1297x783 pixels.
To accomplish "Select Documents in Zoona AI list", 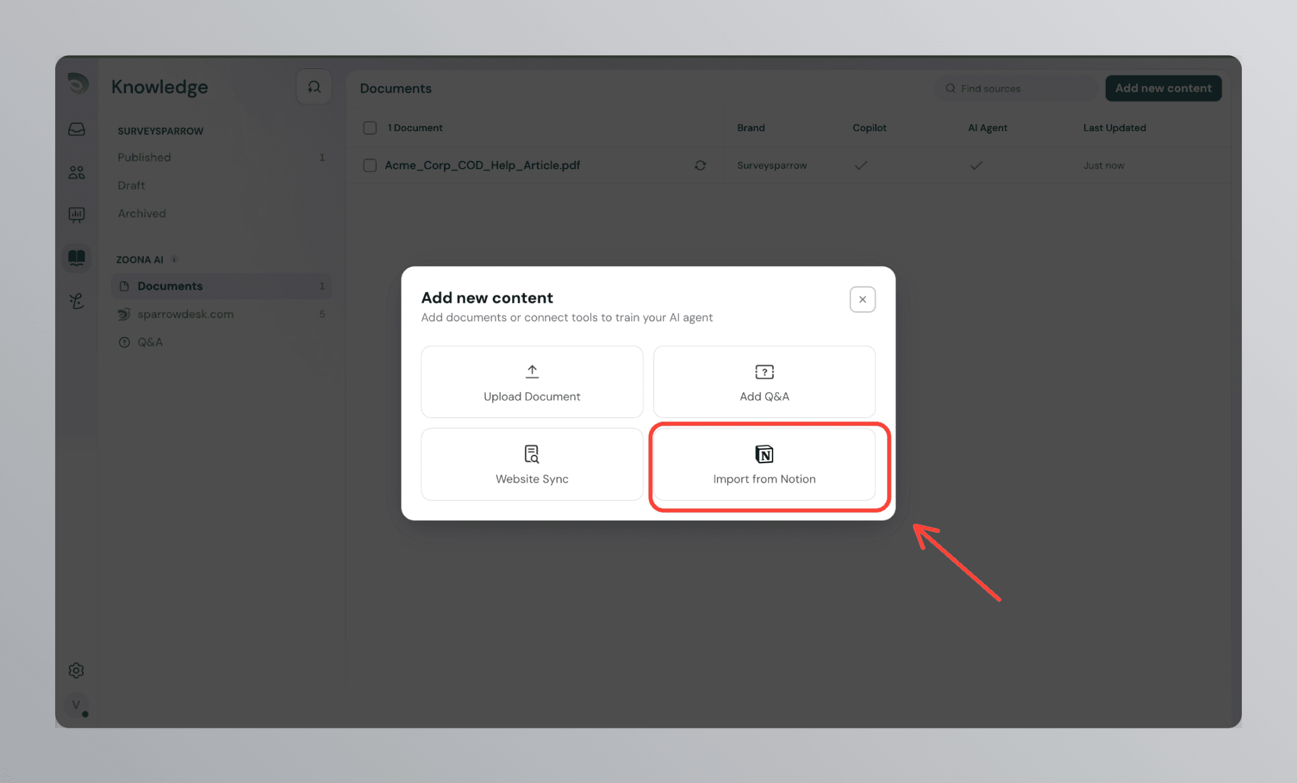I will [221, 286].
